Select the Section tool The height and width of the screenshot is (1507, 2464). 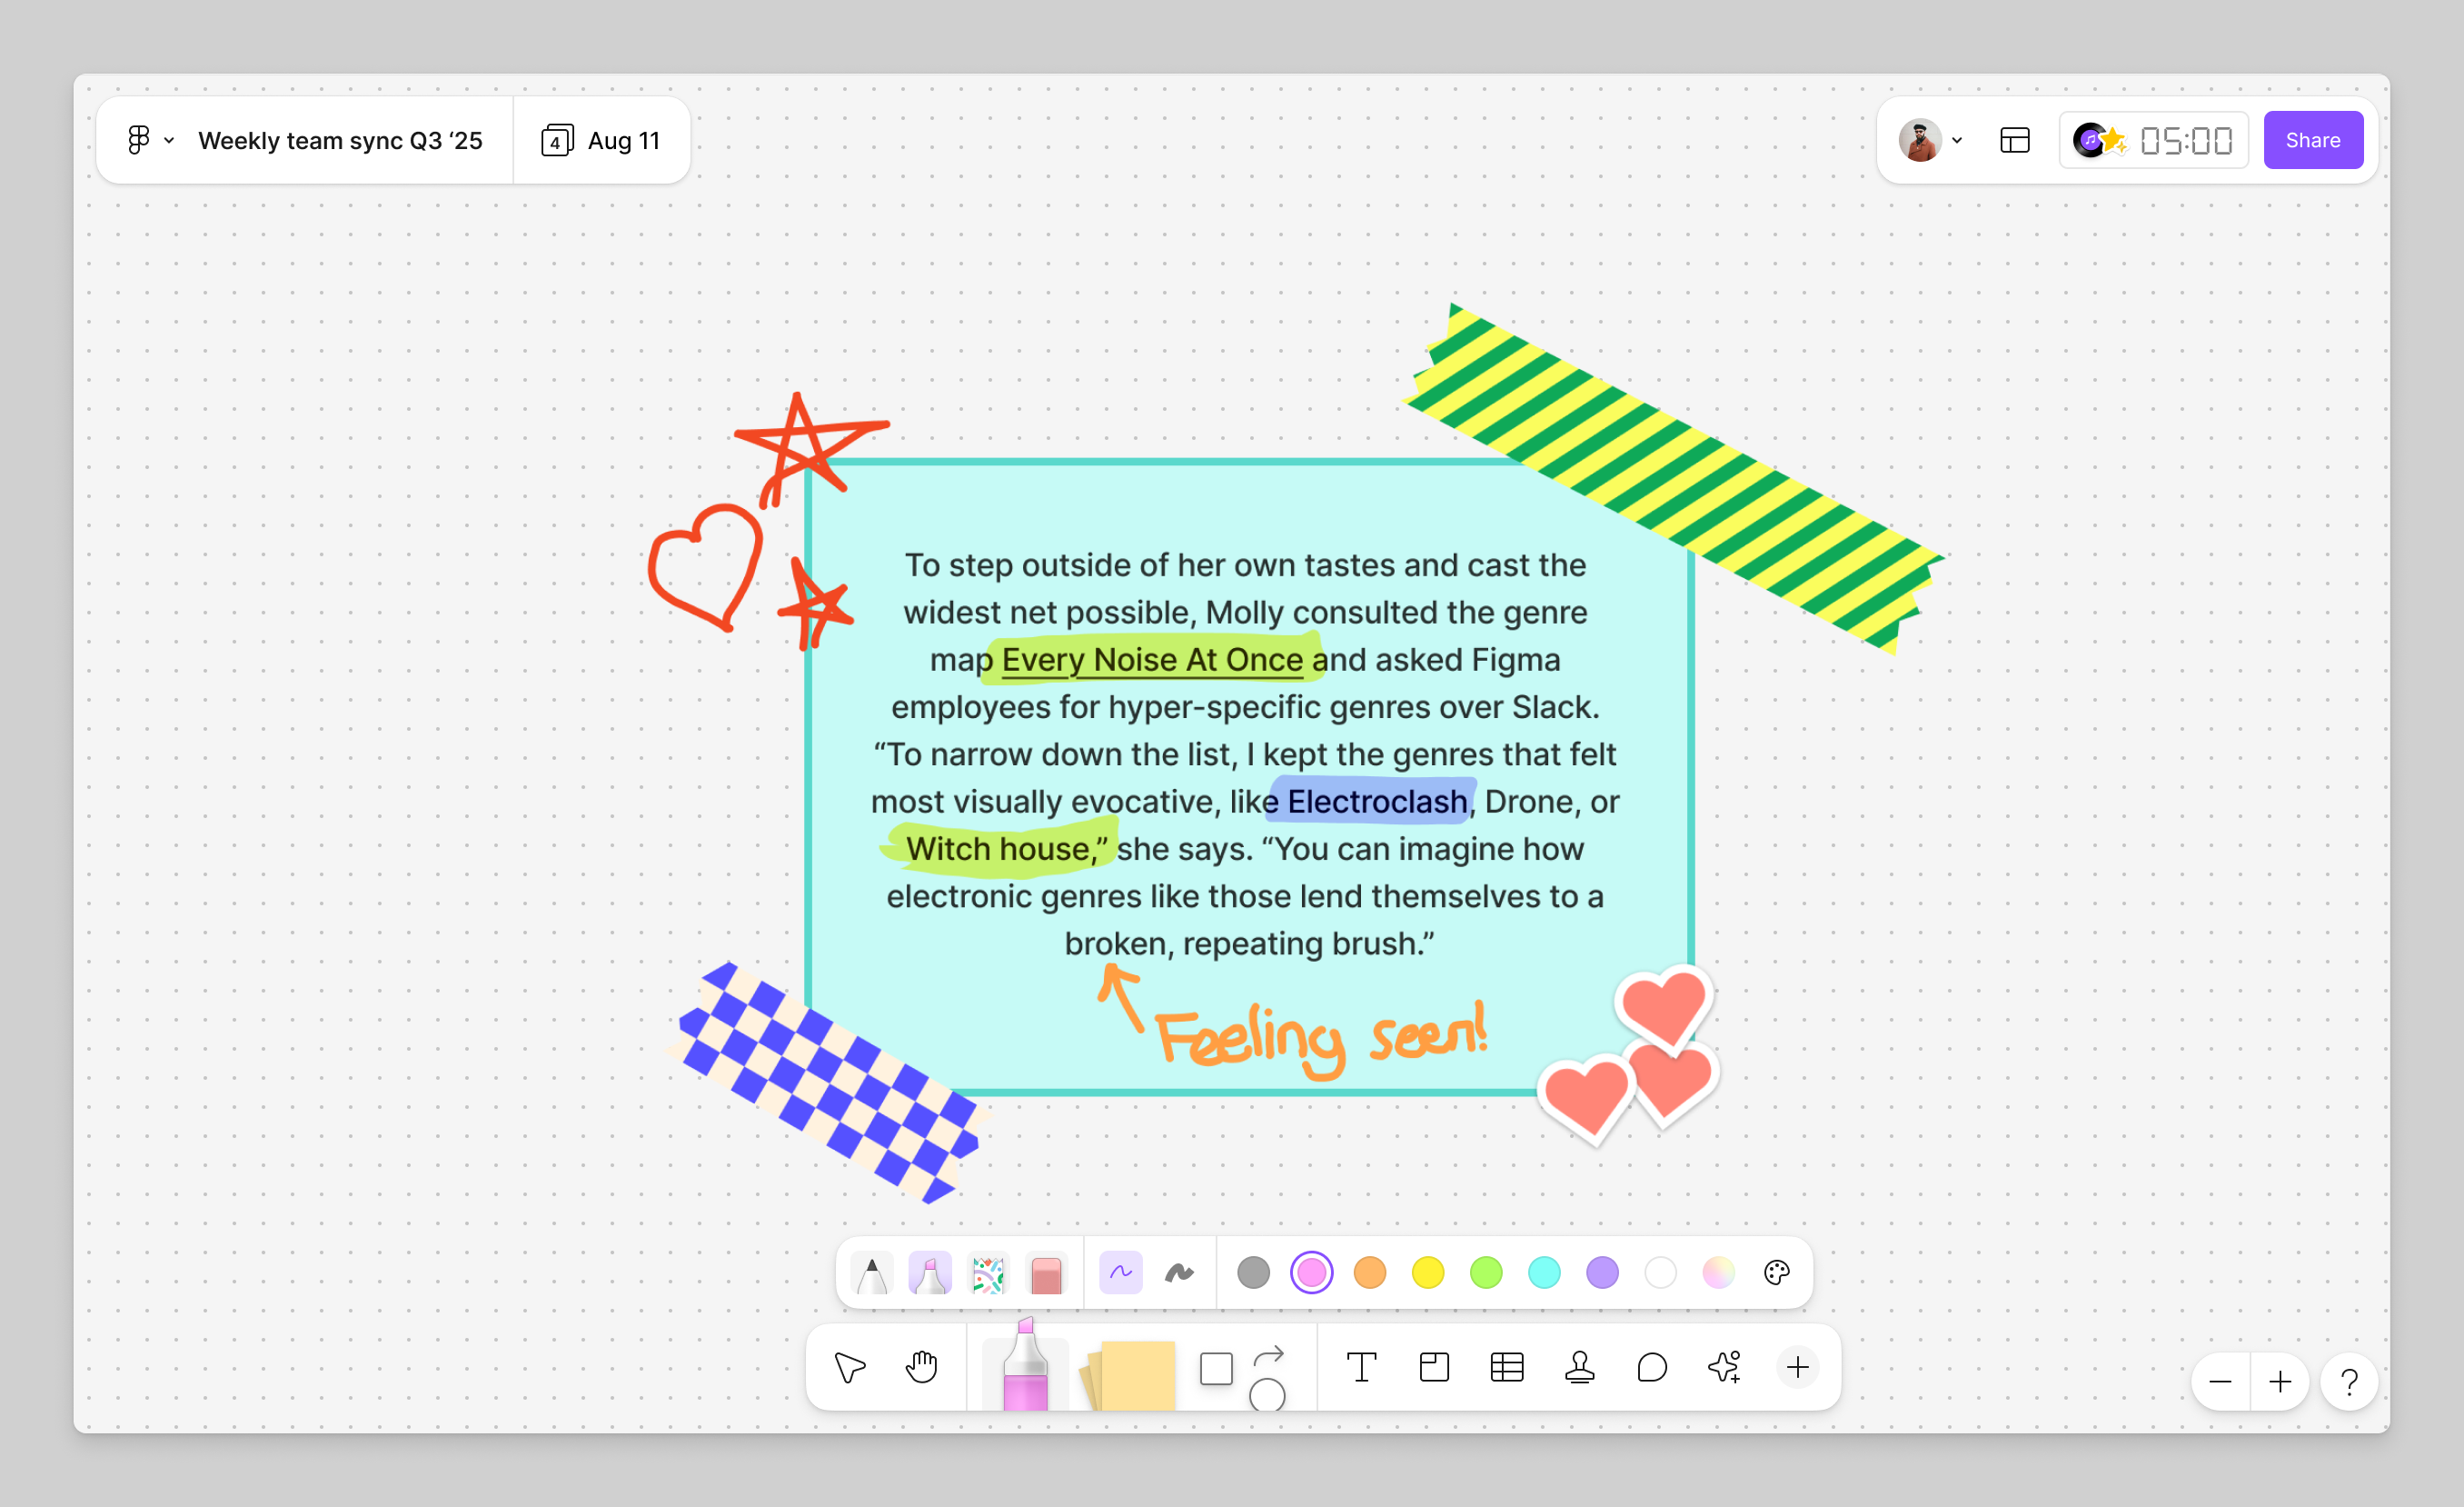1434,1367
